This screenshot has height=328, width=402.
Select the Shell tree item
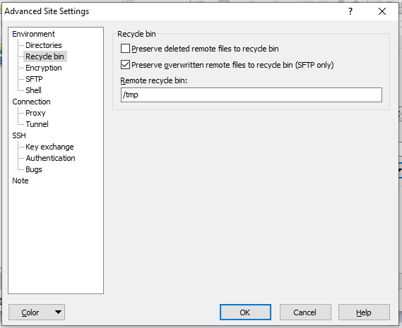pos(33,90)
